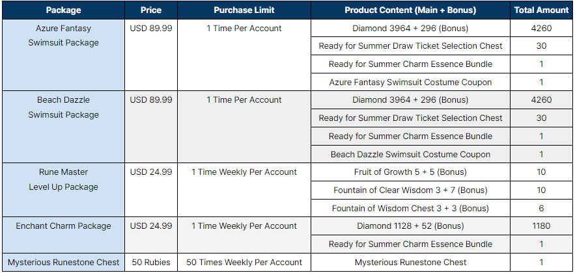The image size is (575, 273).
Task: Click the Product Content (Main + Bonus) header
Action: pyautogui.click(x=410, y=10)
